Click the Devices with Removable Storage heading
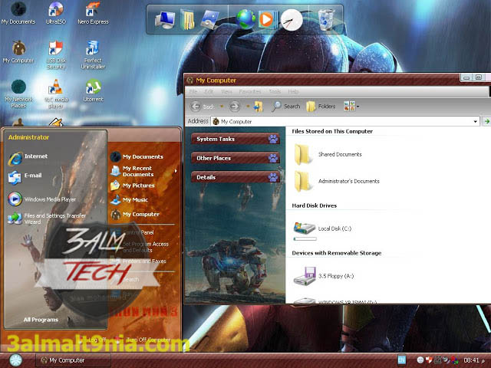 337,253
